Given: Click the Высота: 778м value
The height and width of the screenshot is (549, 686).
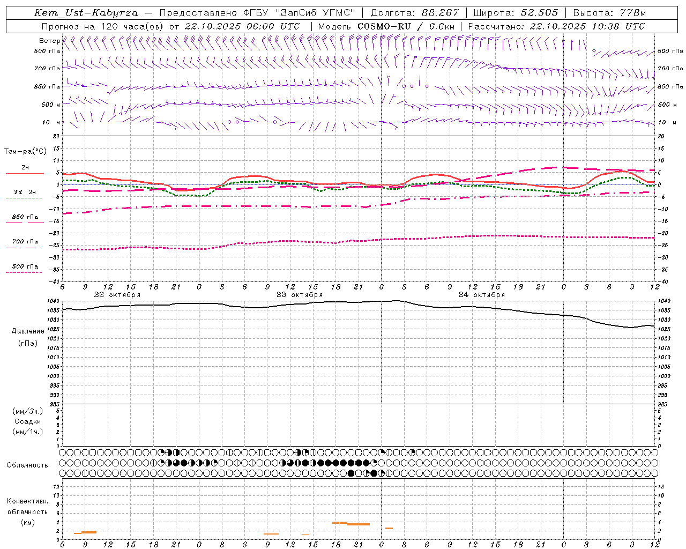Looking at the screenshot, I should [x=609, y=13].
